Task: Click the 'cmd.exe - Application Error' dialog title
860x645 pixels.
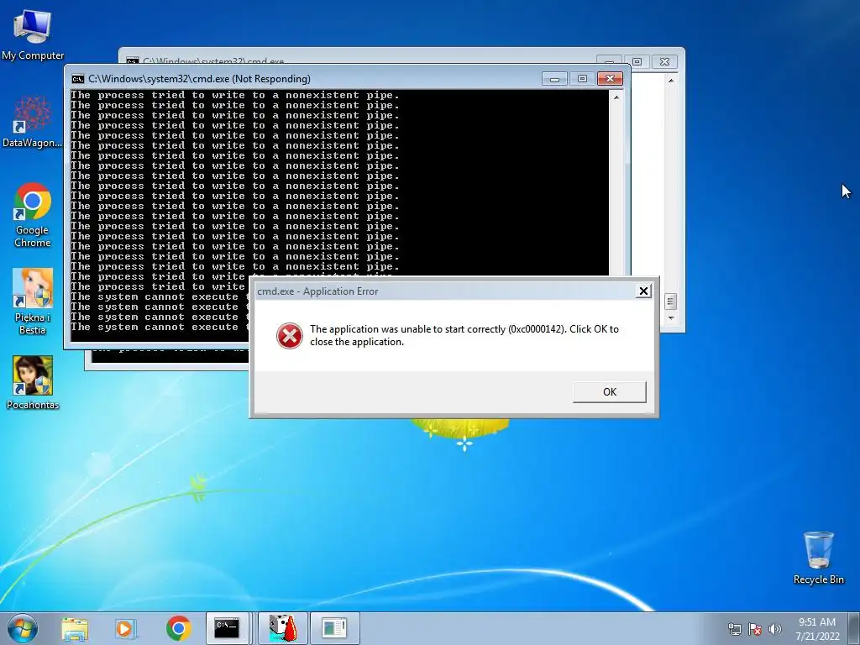Action: coord(317,291)
